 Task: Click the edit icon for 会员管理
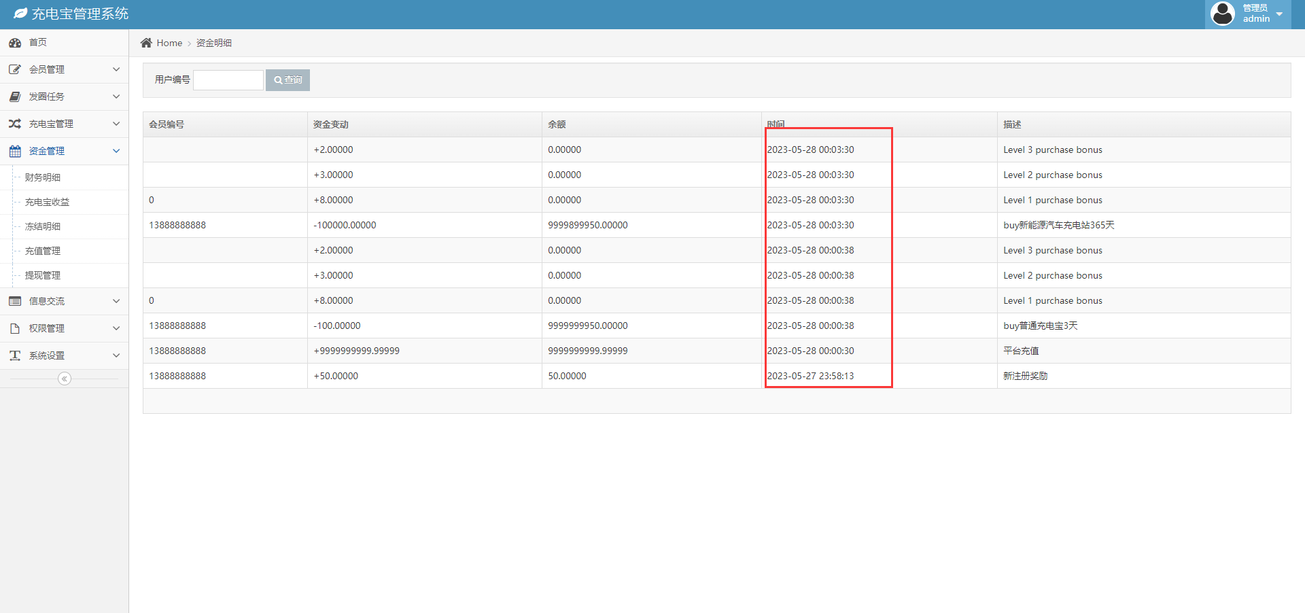click(15, 69)
